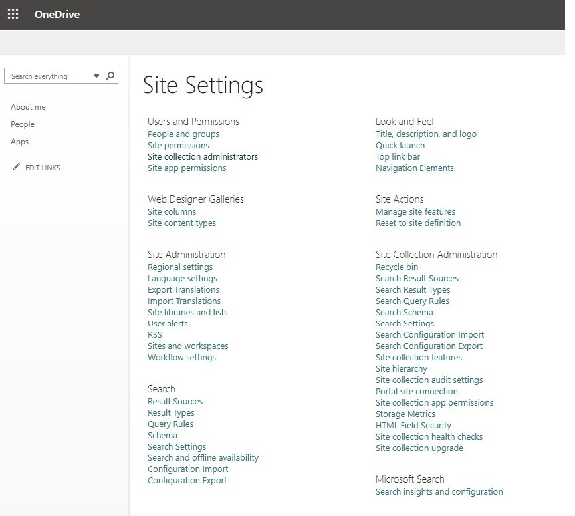Open Workflow settings
This screenshot has width=575, height=516.
click(x=182, y=357)
